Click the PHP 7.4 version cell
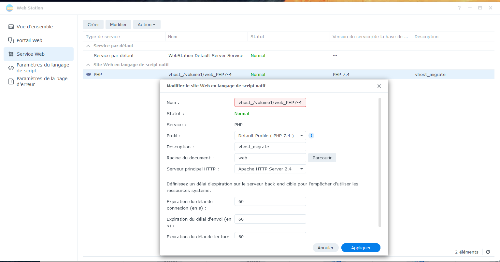This screenshot has width=500, height=262. click(x=341, y=74)
